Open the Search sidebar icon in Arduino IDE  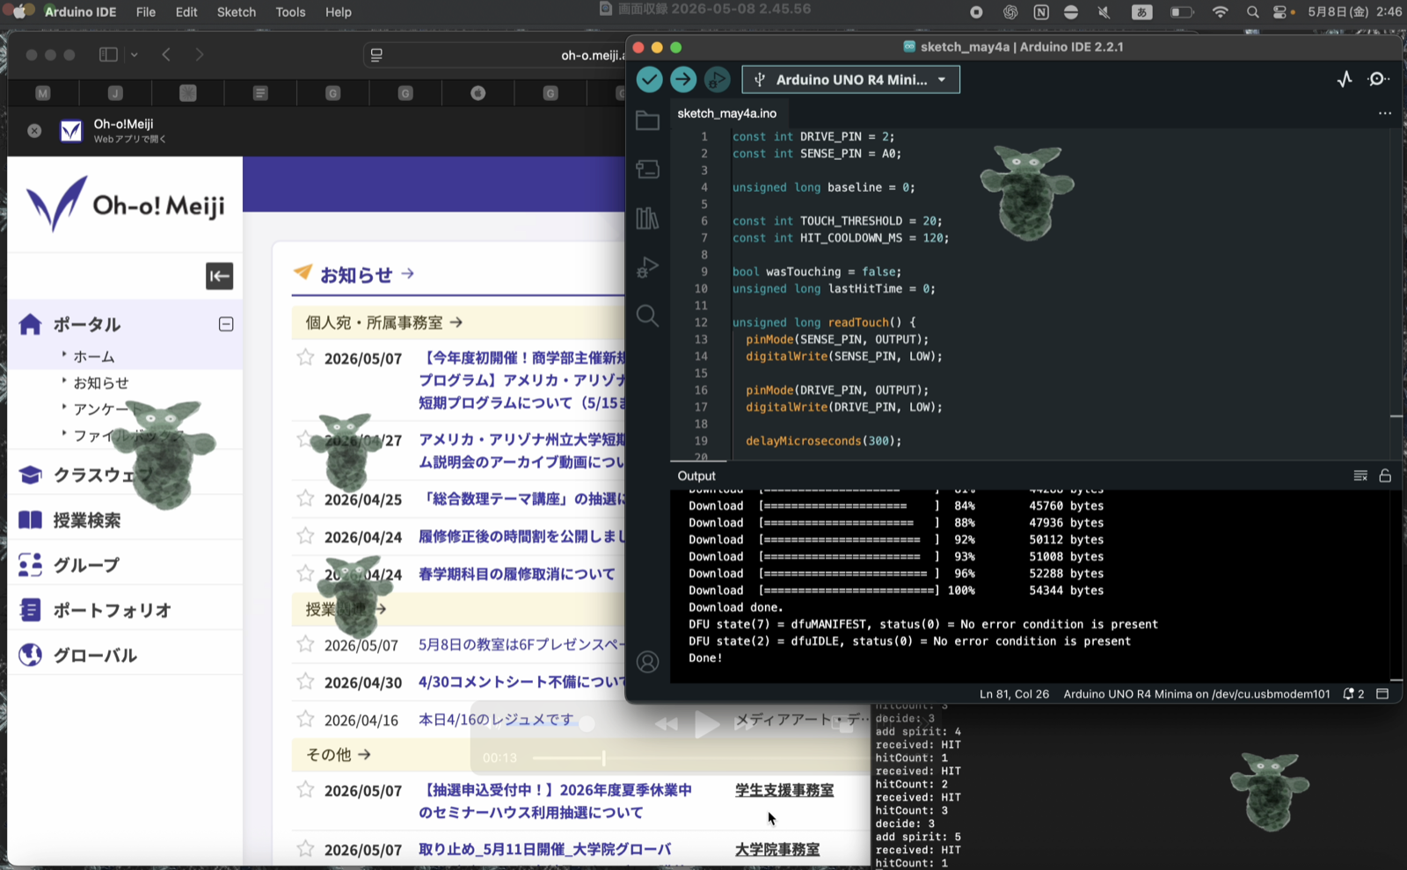coord(647,315)
